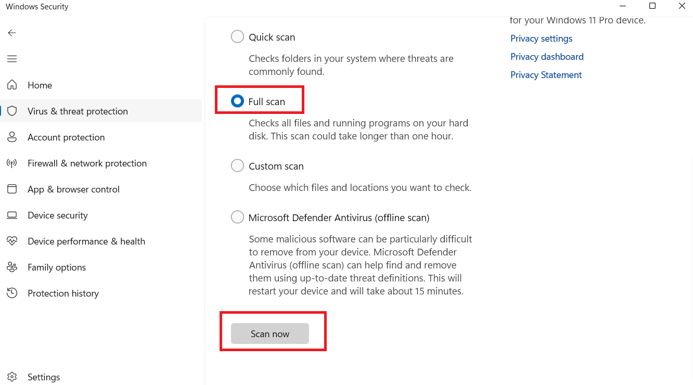Click the Family options people icon
Viewport: 693px width, 385px height.
click(x=12, y=267)
